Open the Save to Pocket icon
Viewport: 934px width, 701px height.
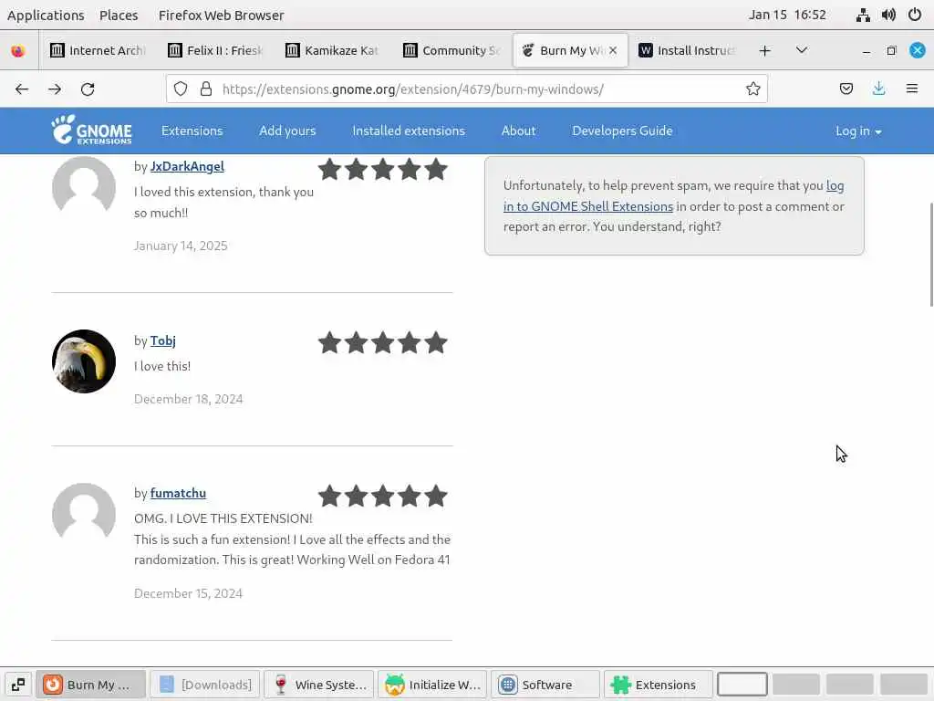[x=846, y=89]
